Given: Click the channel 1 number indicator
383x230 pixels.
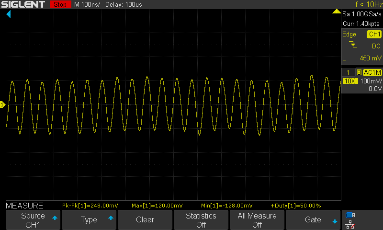Looking at the screenshot, I should 348,72.
